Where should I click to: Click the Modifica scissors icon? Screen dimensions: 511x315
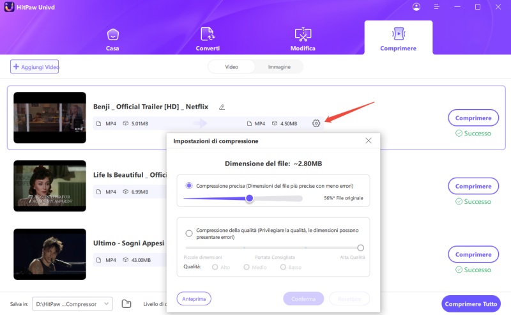pos(303,35)
